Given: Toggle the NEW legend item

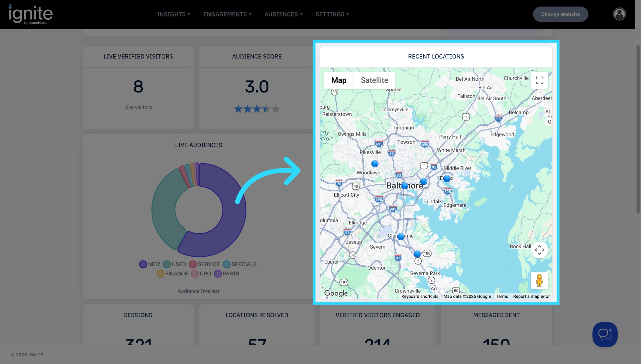Looking at the screenshot, I should [150, 264].
